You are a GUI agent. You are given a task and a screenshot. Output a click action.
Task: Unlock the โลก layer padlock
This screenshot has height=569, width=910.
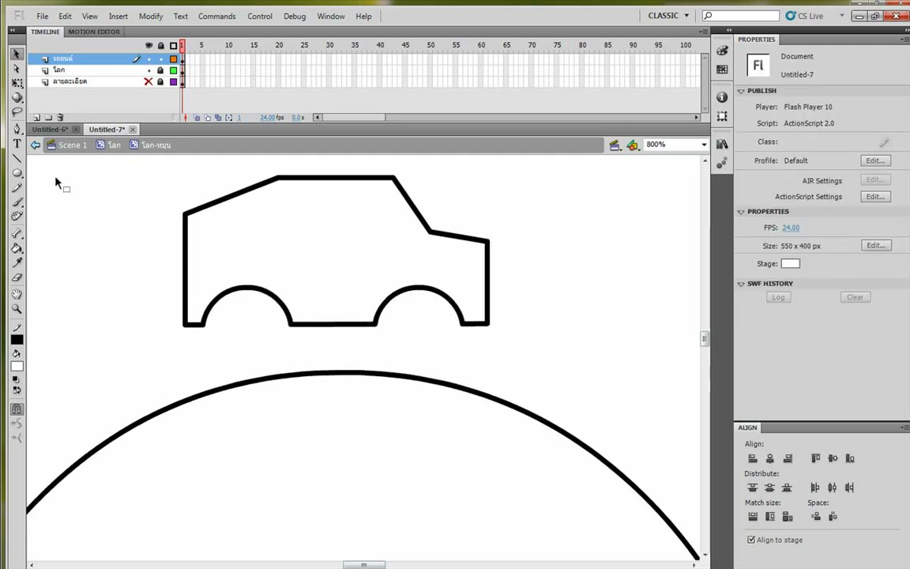(161, 70)
